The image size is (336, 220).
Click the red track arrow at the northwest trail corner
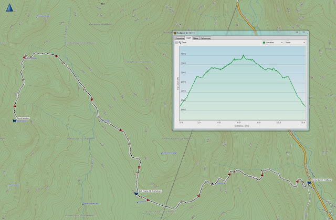[x=25, y=57]
